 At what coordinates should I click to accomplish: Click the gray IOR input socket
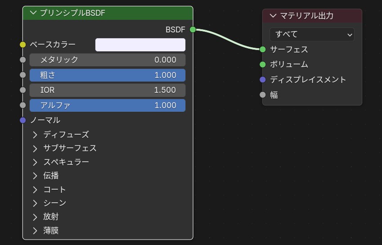click(23, 90)
